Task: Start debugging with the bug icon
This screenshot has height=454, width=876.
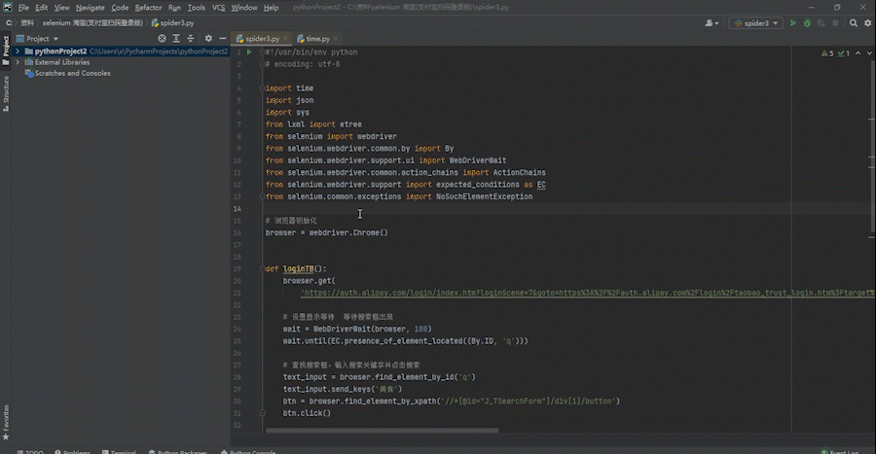Action: [x=807, y=23]
